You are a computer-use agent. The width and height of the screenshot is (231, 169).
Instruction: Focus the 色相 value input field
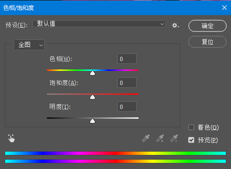[x=127, y=59]
